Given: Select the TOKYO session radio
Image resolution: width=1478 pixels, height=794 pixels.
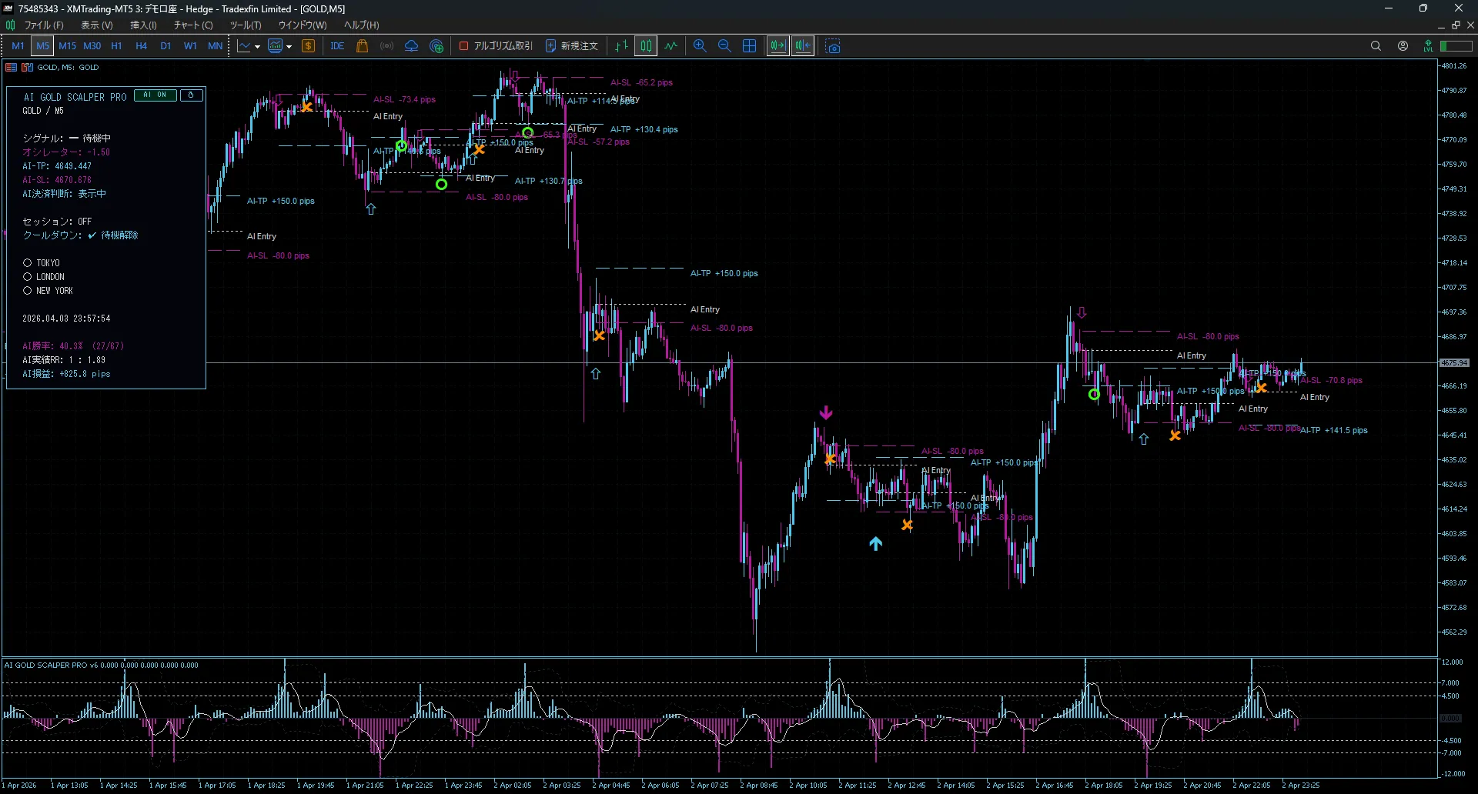Looking at the screenshot, I should 27,263.
